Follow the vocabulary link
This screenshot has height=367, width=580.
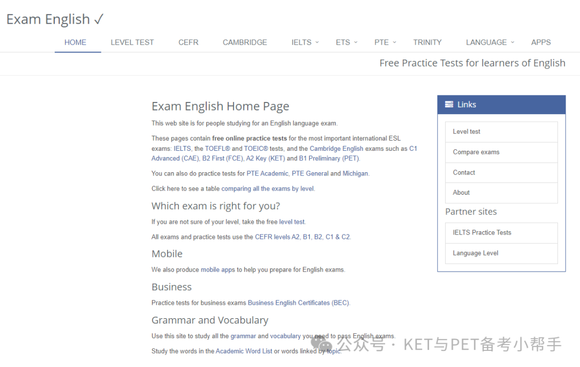pyautogui.click(x=285, y=336)
